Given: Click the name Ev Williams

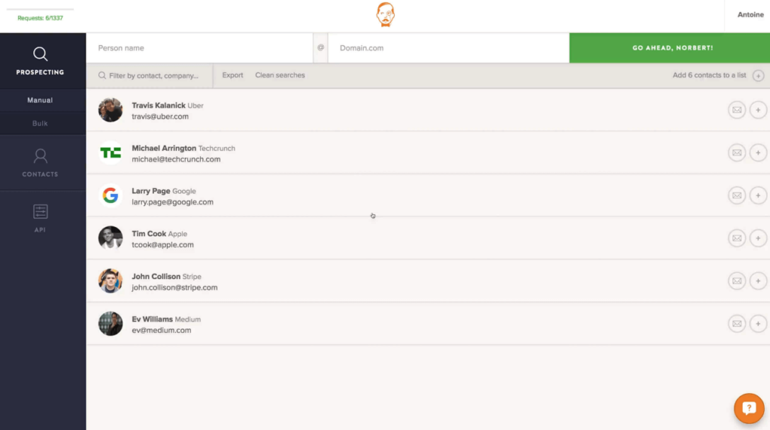Looking at the screenshot, I should 152,319.
